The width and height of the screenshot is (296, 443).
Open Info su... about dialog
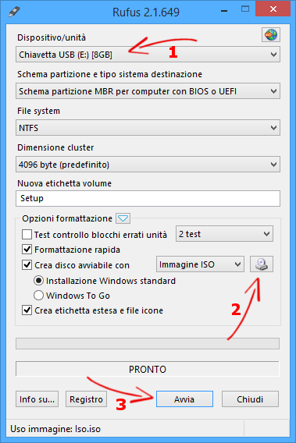pyautogui.click(x=37, y=399)
